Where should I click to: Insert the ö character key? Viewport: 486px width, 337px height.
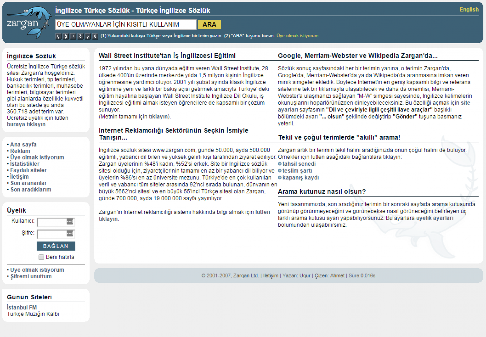tap(80, 36)
